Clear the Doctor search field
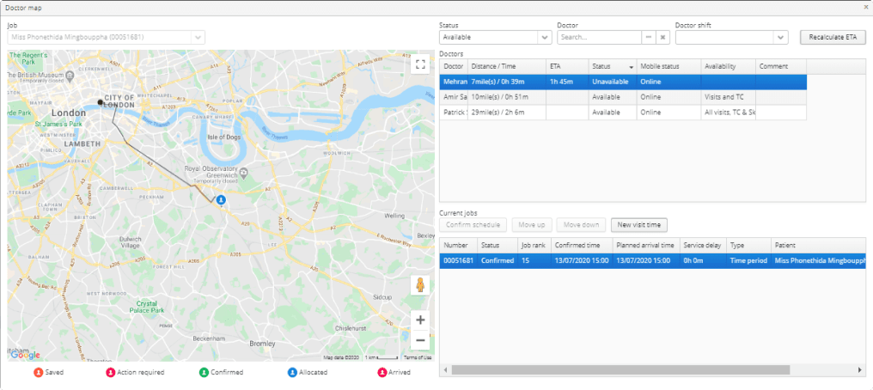 click(x=662, y=37)
